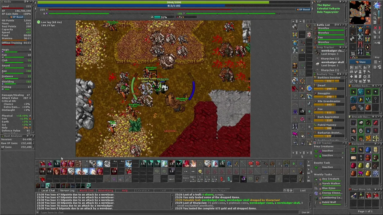Toggle the Chat Off button

[305, 212]
